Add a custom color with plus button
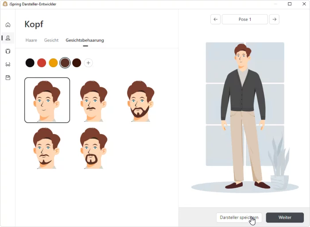310x227 pixels. (x=89, y=63)
